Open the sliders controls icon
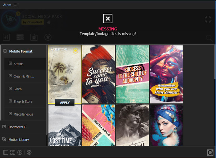 6,37
